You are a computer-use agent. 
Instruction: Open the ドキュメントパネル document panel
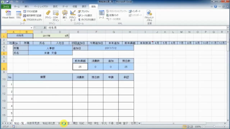pos(149,16)
